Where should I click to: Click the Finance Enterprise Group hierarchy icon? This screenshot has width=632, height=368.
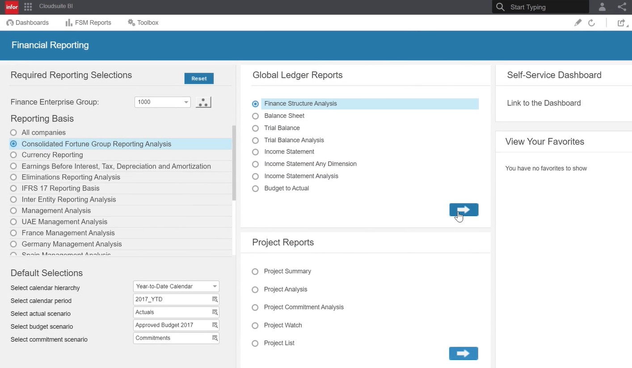tap(203, 102)
